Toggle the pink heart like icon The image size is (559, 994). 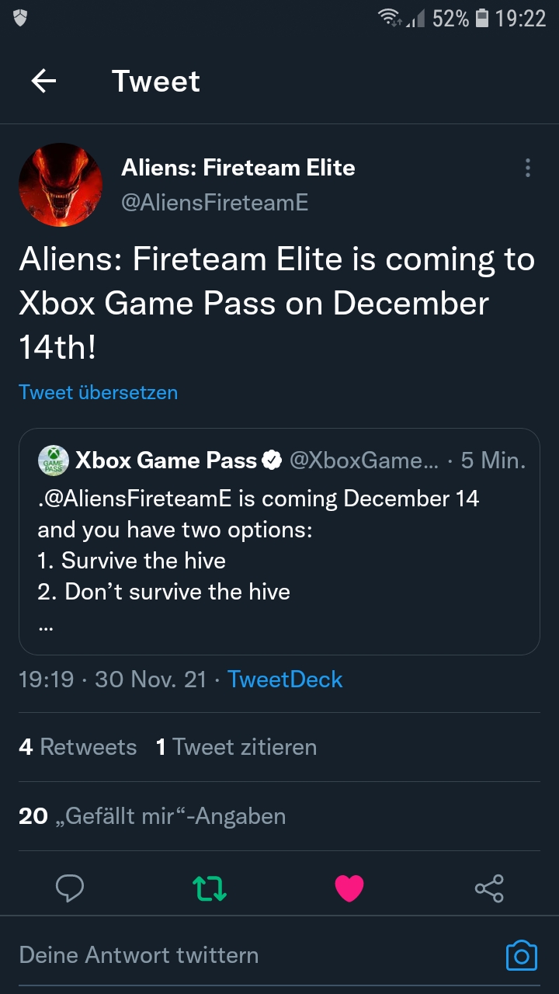point(349,888)
